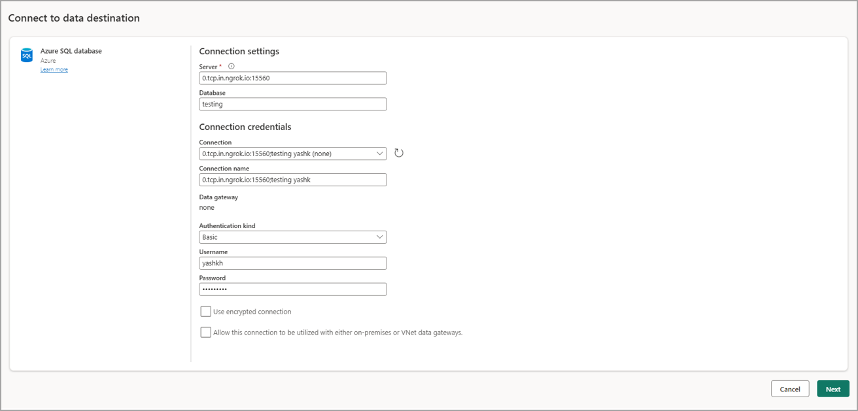Screen dimensions: 858x411
Task: Open the Connection dropdown
Action: (x=292, y=153)
